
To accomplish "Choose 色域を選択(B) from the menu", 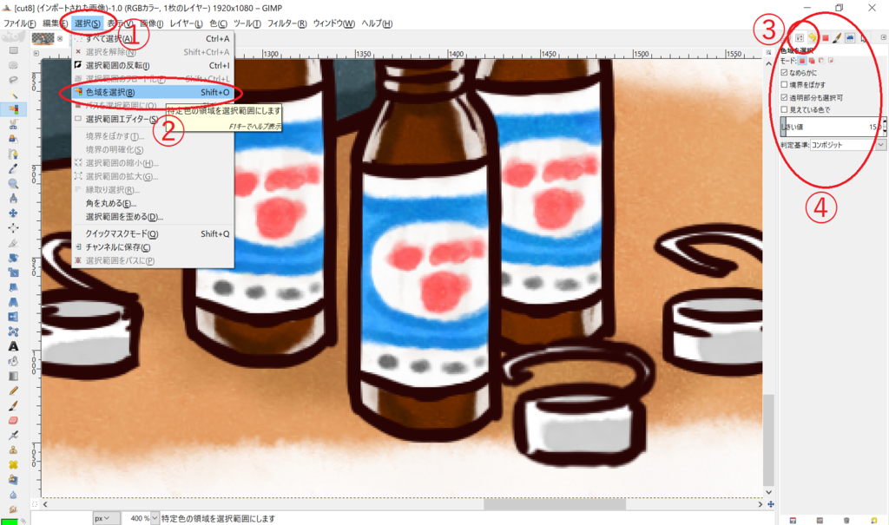I will [153, 92].
